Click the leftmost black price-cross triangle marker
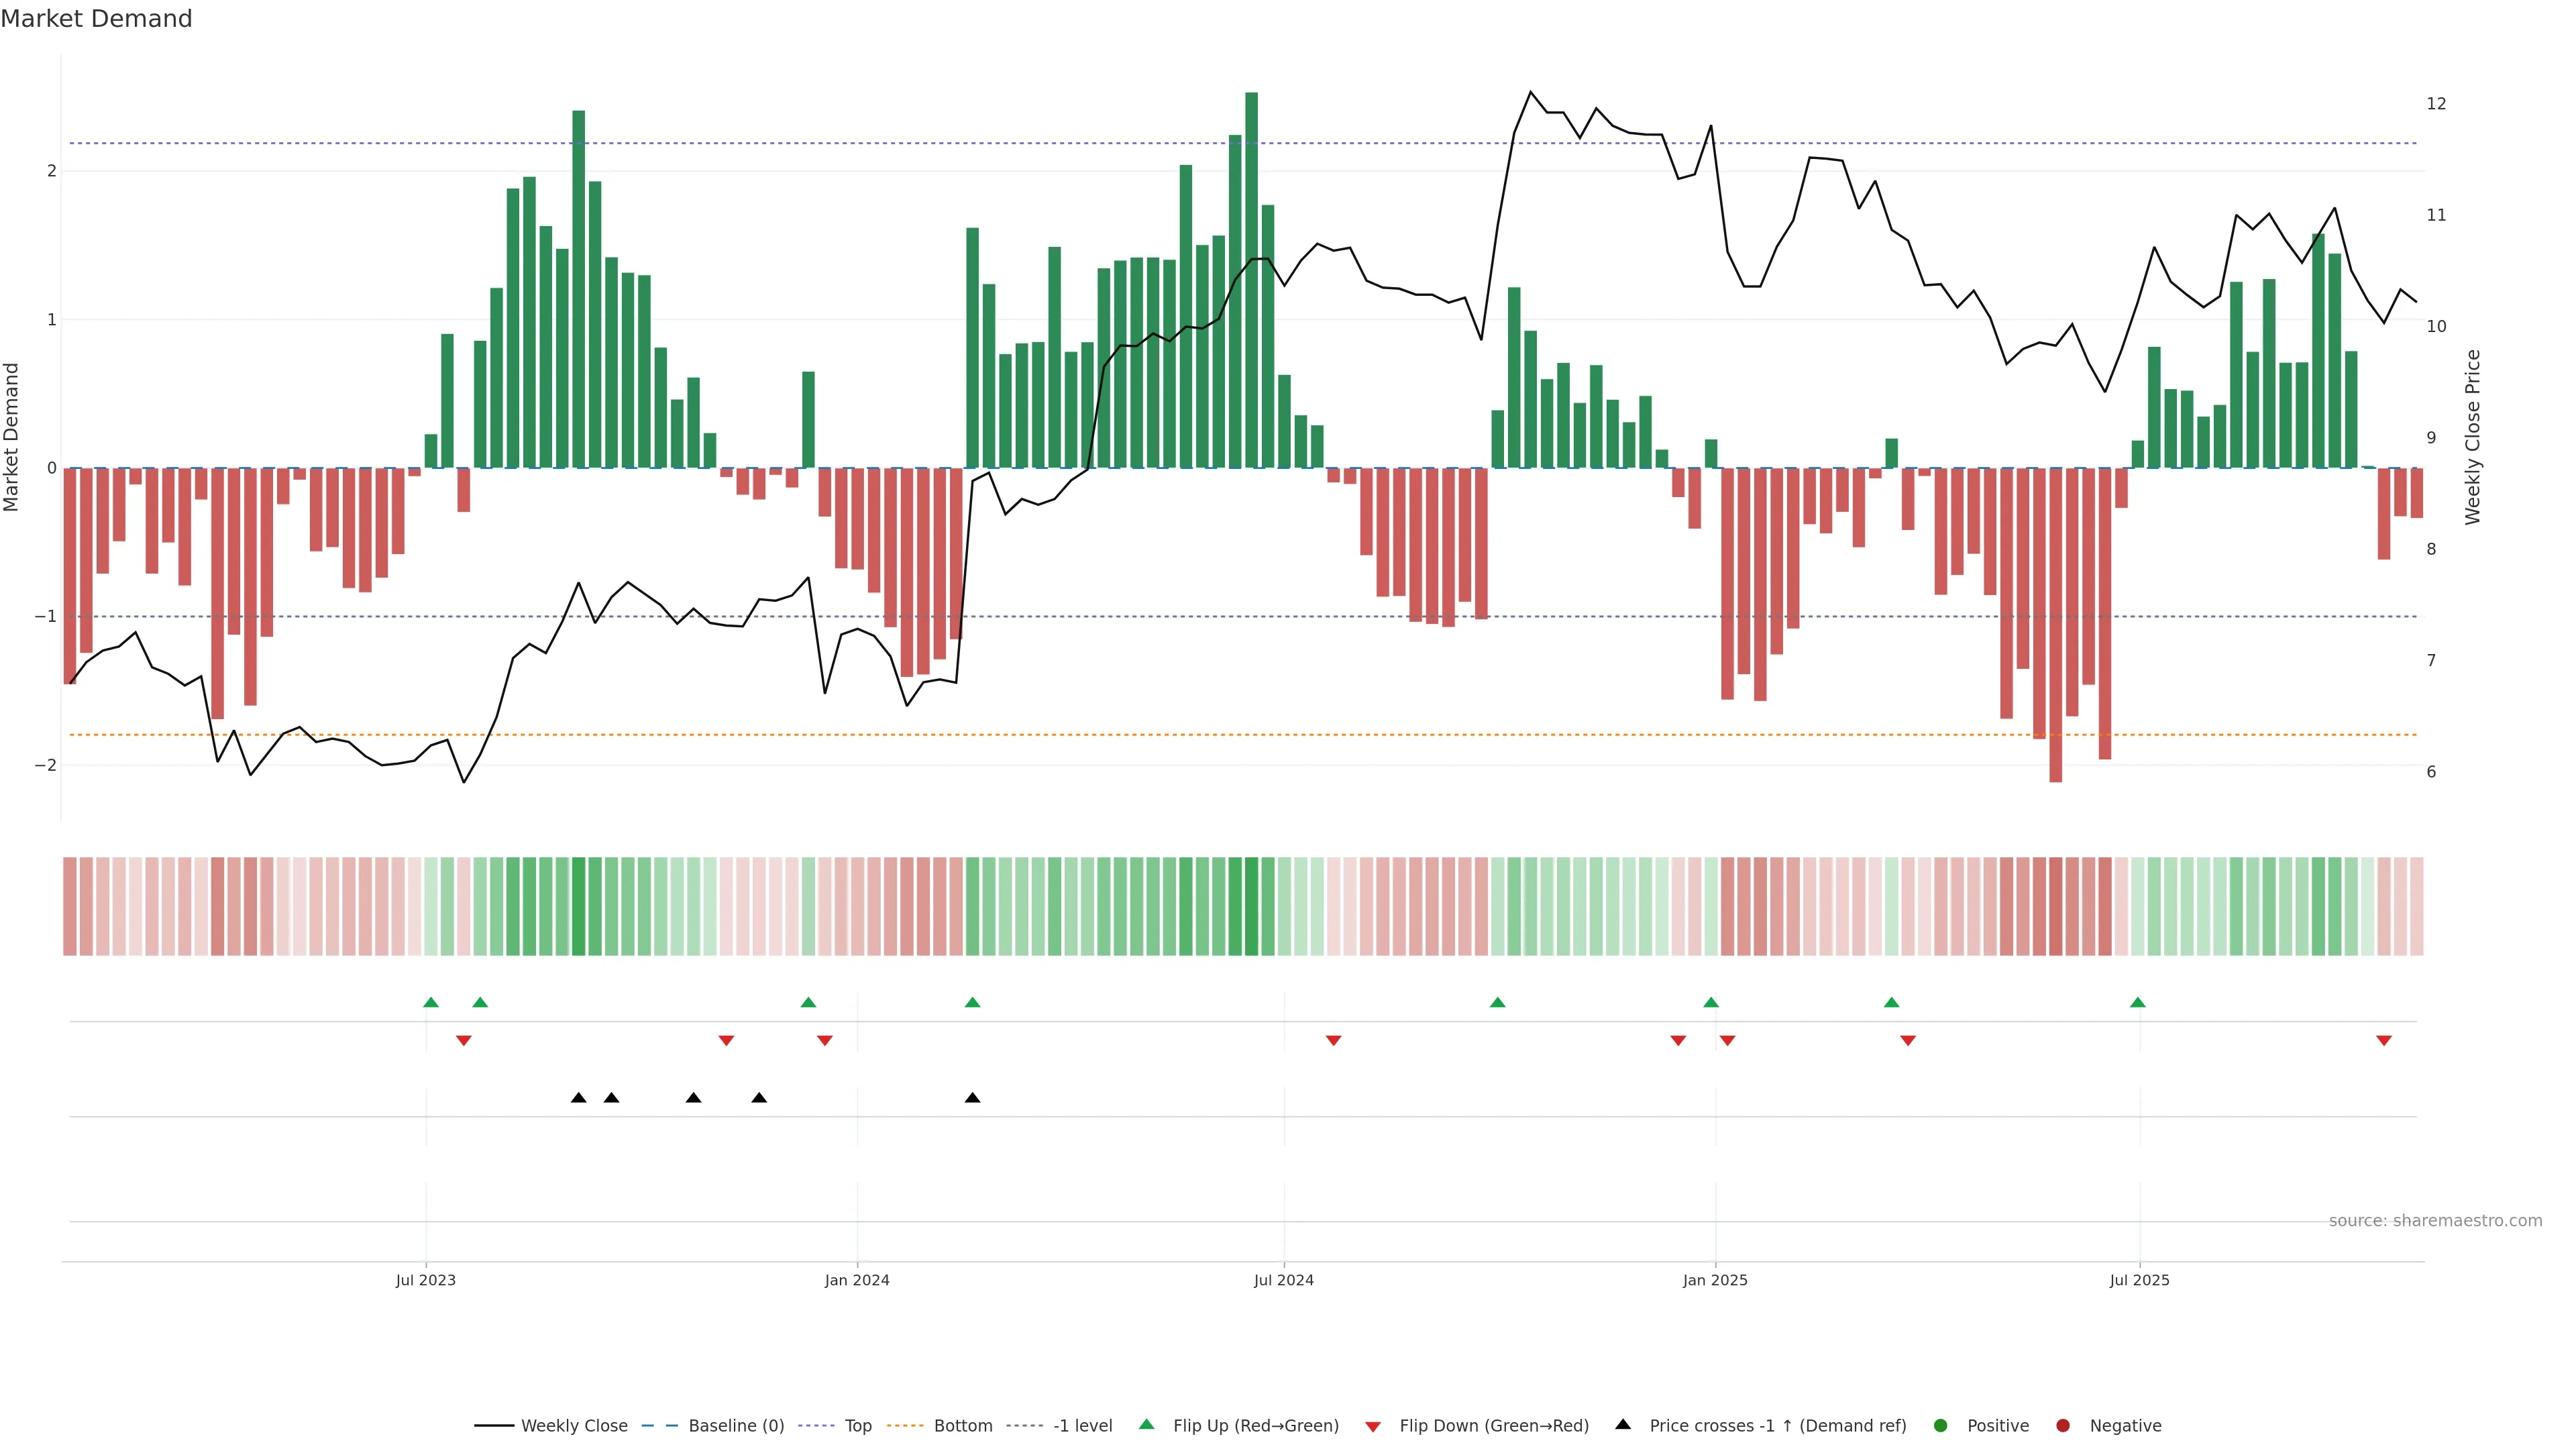This screenshot has width=2576, height=1449. point(578,1098)
